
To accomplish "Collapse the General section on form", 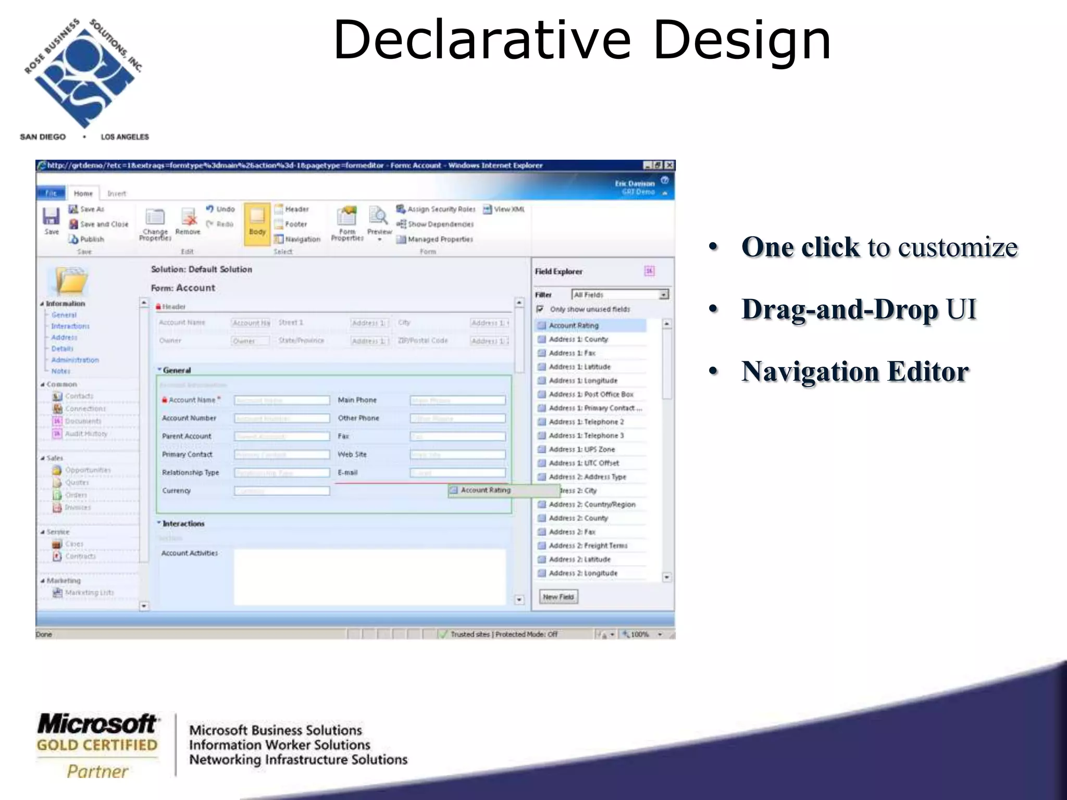I will (160, 370).
